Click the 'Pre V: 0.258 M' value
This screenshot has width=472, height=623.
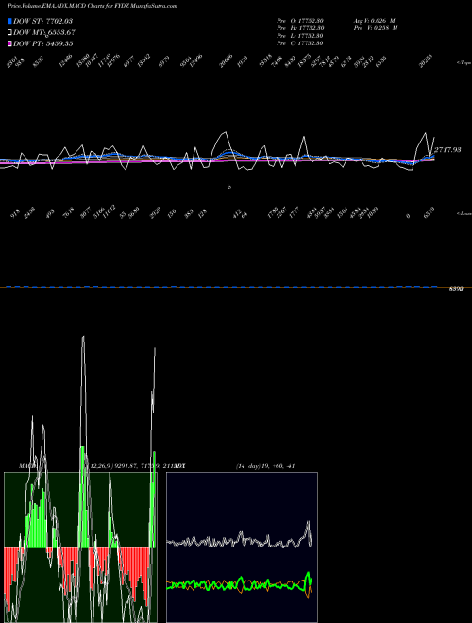(376, 28)
